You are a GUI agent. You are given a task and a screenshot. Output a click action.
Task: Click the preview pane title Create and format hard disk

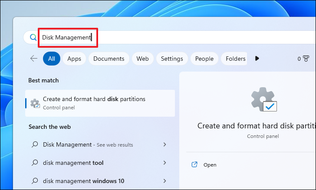coord(257,126)
